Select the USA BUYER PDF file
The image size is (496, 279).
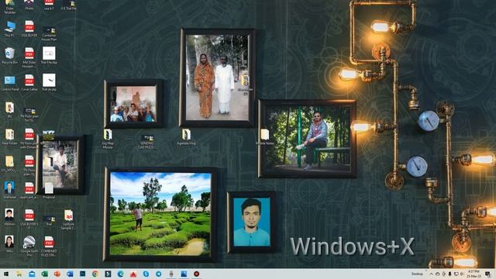pos(29,29)
